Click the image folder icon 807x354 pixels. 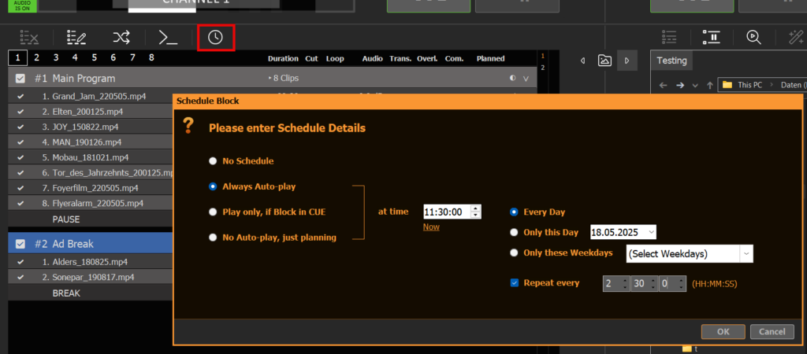604,61
